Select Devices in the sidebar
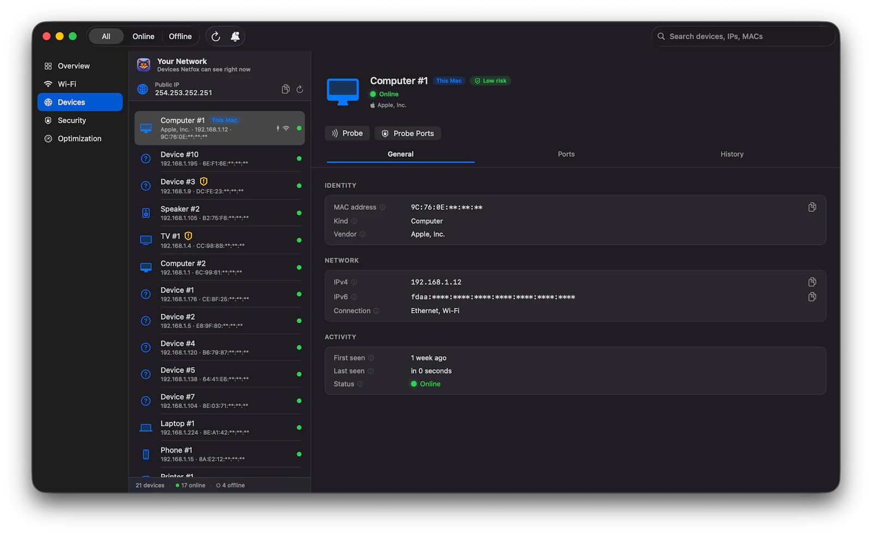 [x=80, y=102]
